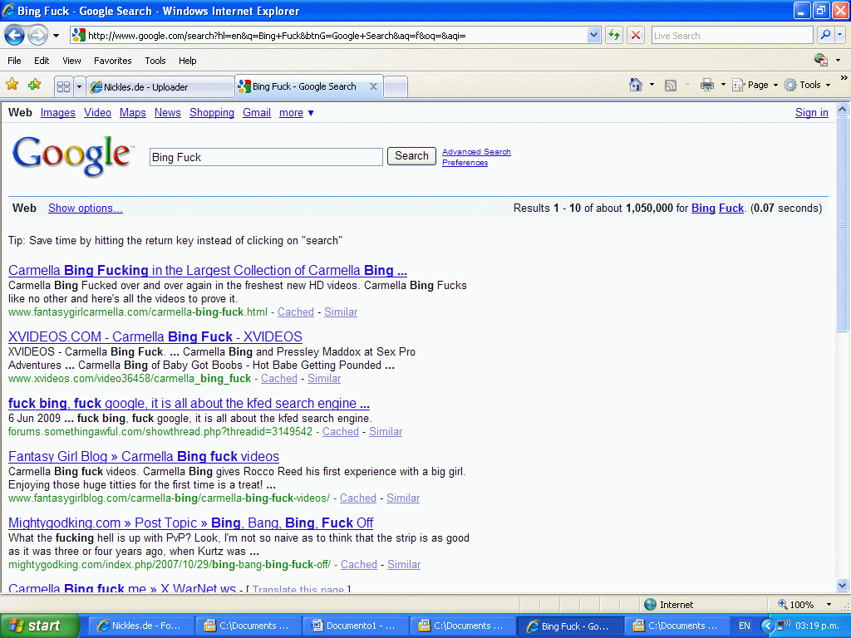Expand the Print options dropdown arrow
This screenshot has height=638, width=851.
coord(723,85)
